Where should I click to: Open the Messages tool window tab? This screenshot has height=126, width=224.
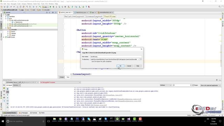click(23, 113)
